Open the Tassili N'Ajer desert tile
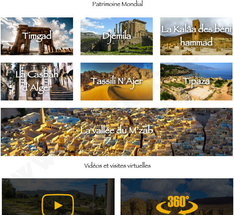Screen dimensions: 234x215 [x=116, y=82]
